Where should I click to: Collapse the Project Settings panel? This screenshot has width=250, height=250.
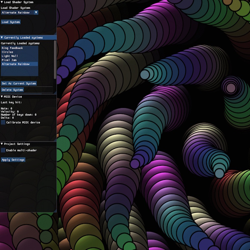pyautogui.click(x=2, y=144)
